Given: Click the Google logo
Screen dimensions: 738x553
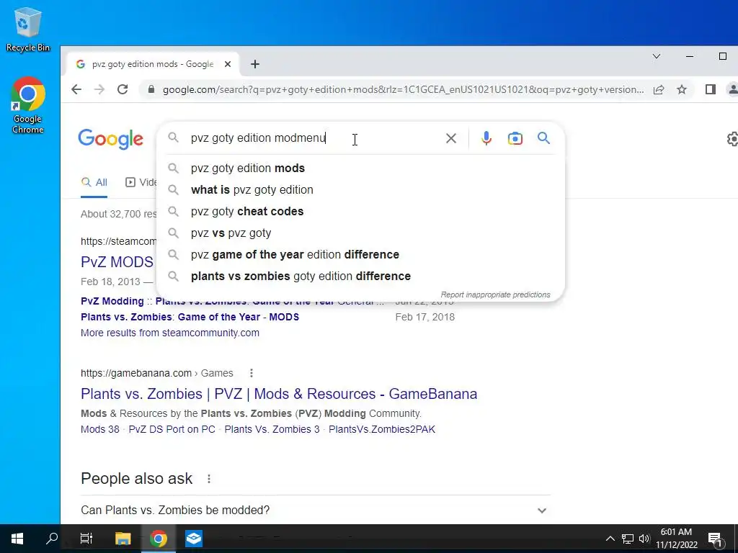Looking at the screenshot, I should pos(110,139).
